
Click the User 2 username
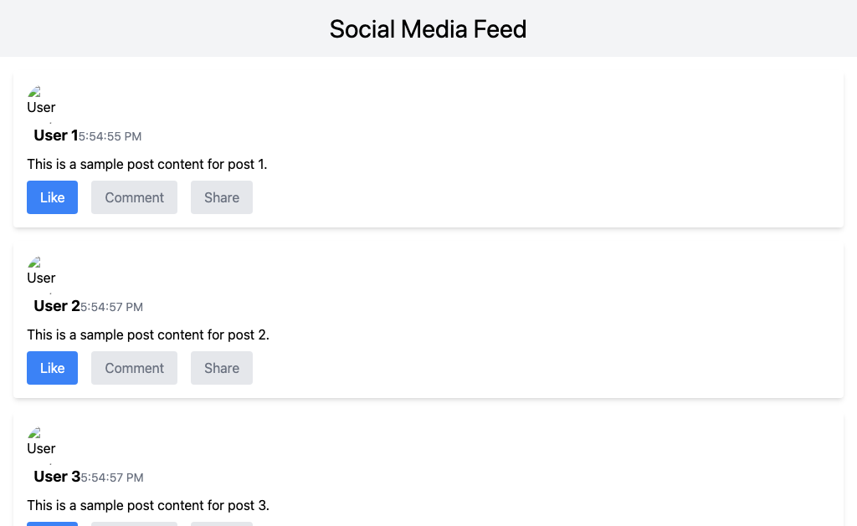56,306
